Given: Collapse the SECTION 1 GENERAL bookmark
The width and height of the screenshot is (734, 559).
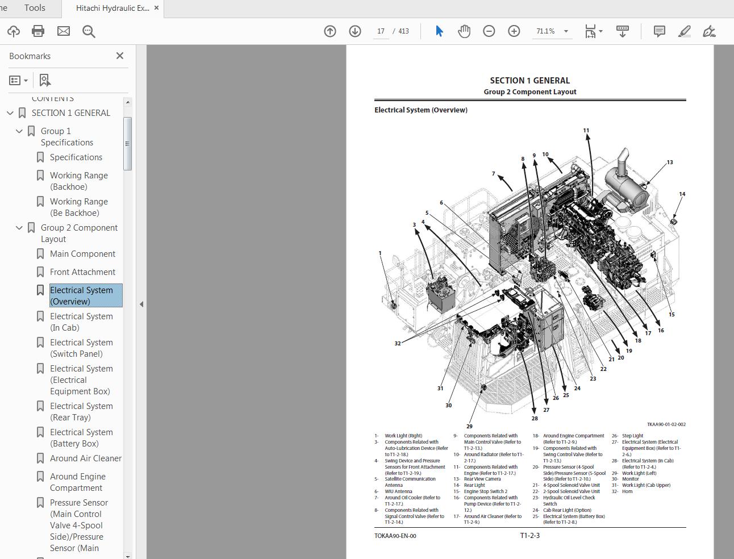Looking at the screenshot, I should coord(10,113).
